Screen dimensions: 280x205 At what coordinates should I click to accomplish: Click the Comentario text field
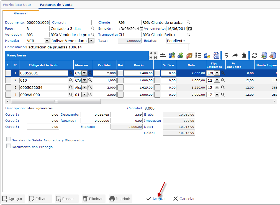tap(107, 47)
